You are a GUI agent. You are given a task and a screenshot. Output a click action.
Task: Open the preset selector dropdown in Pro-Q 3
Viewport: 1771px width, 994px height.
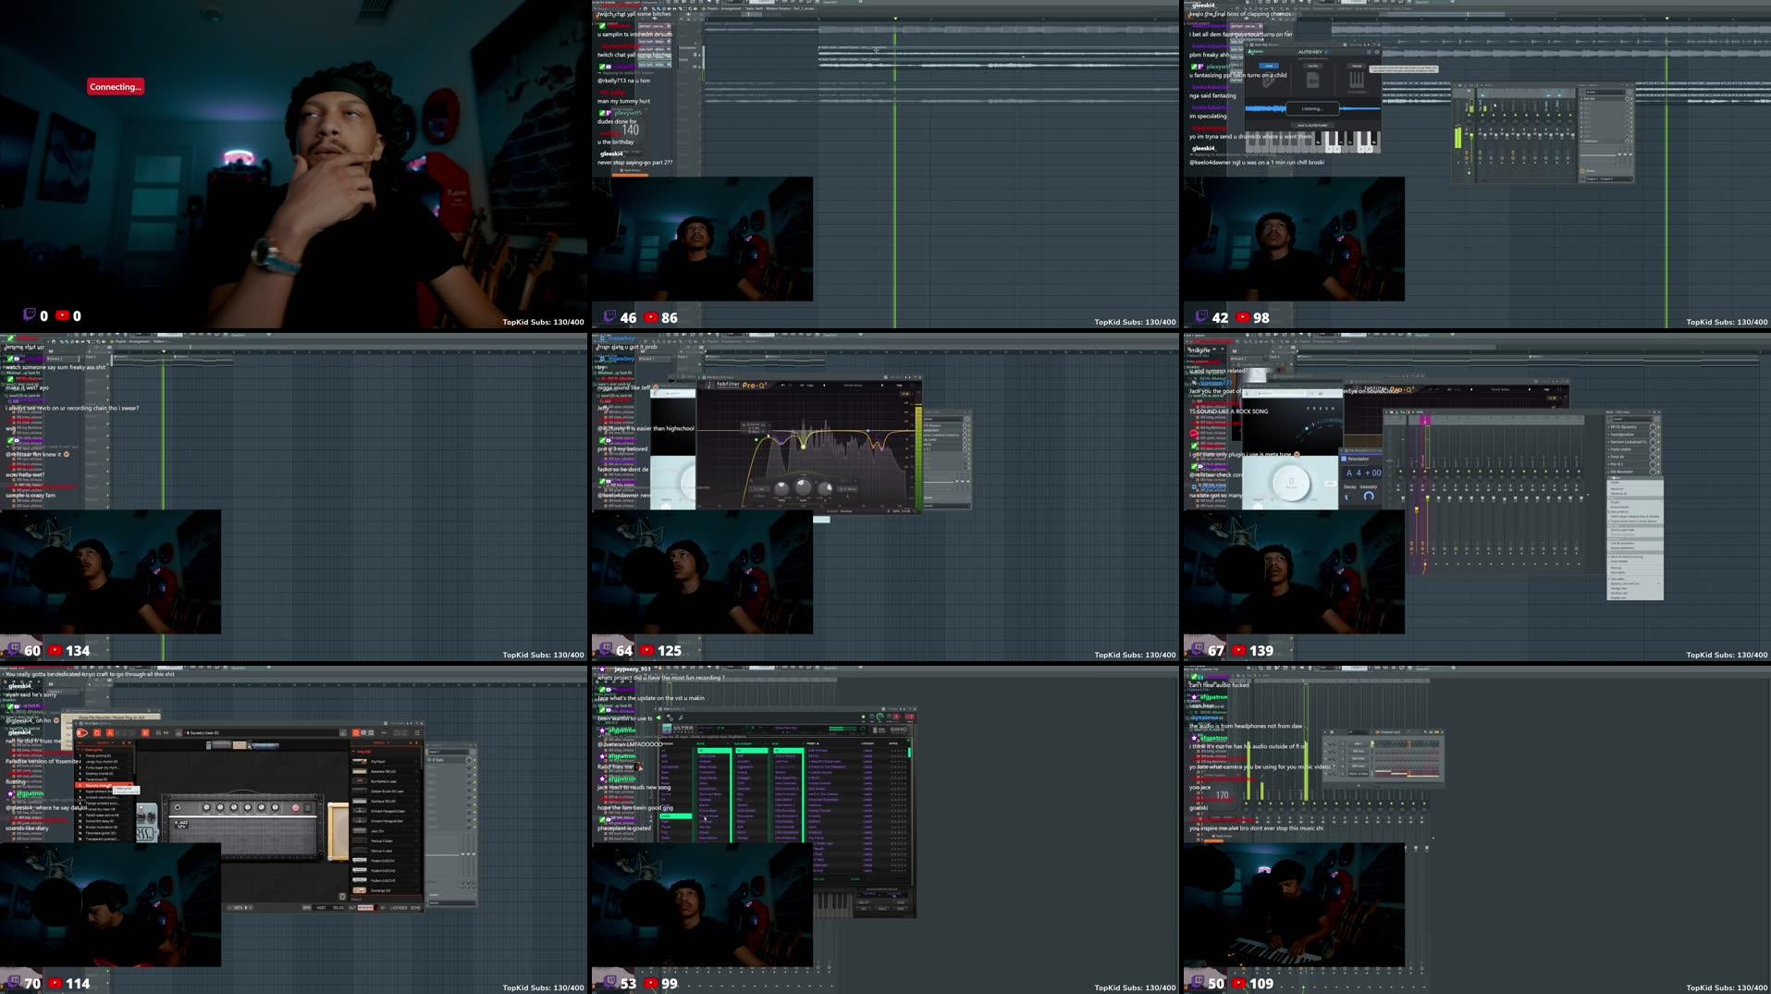[x=854, y=385]
